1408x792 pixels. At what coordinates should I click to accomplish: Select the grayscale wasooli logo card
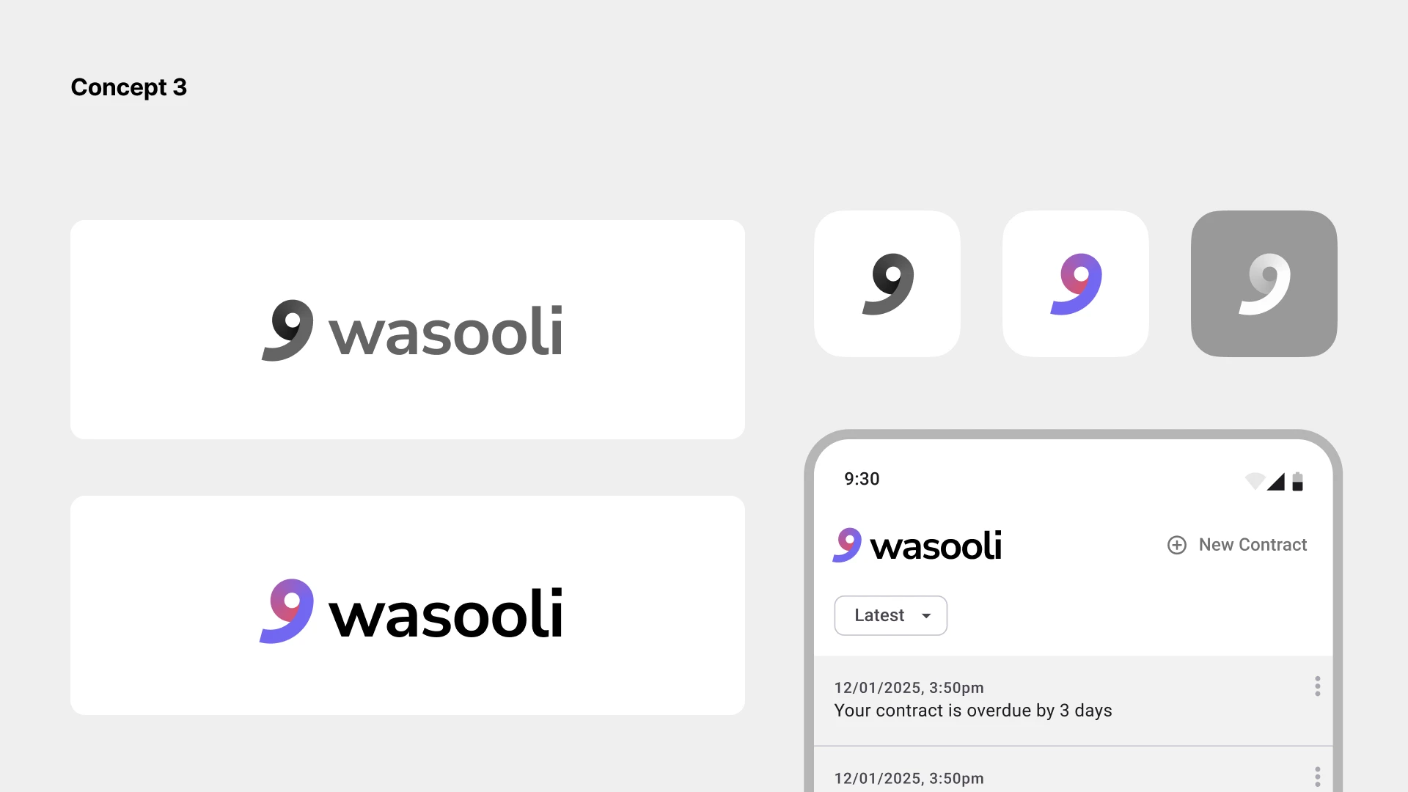tap(408, 329)
